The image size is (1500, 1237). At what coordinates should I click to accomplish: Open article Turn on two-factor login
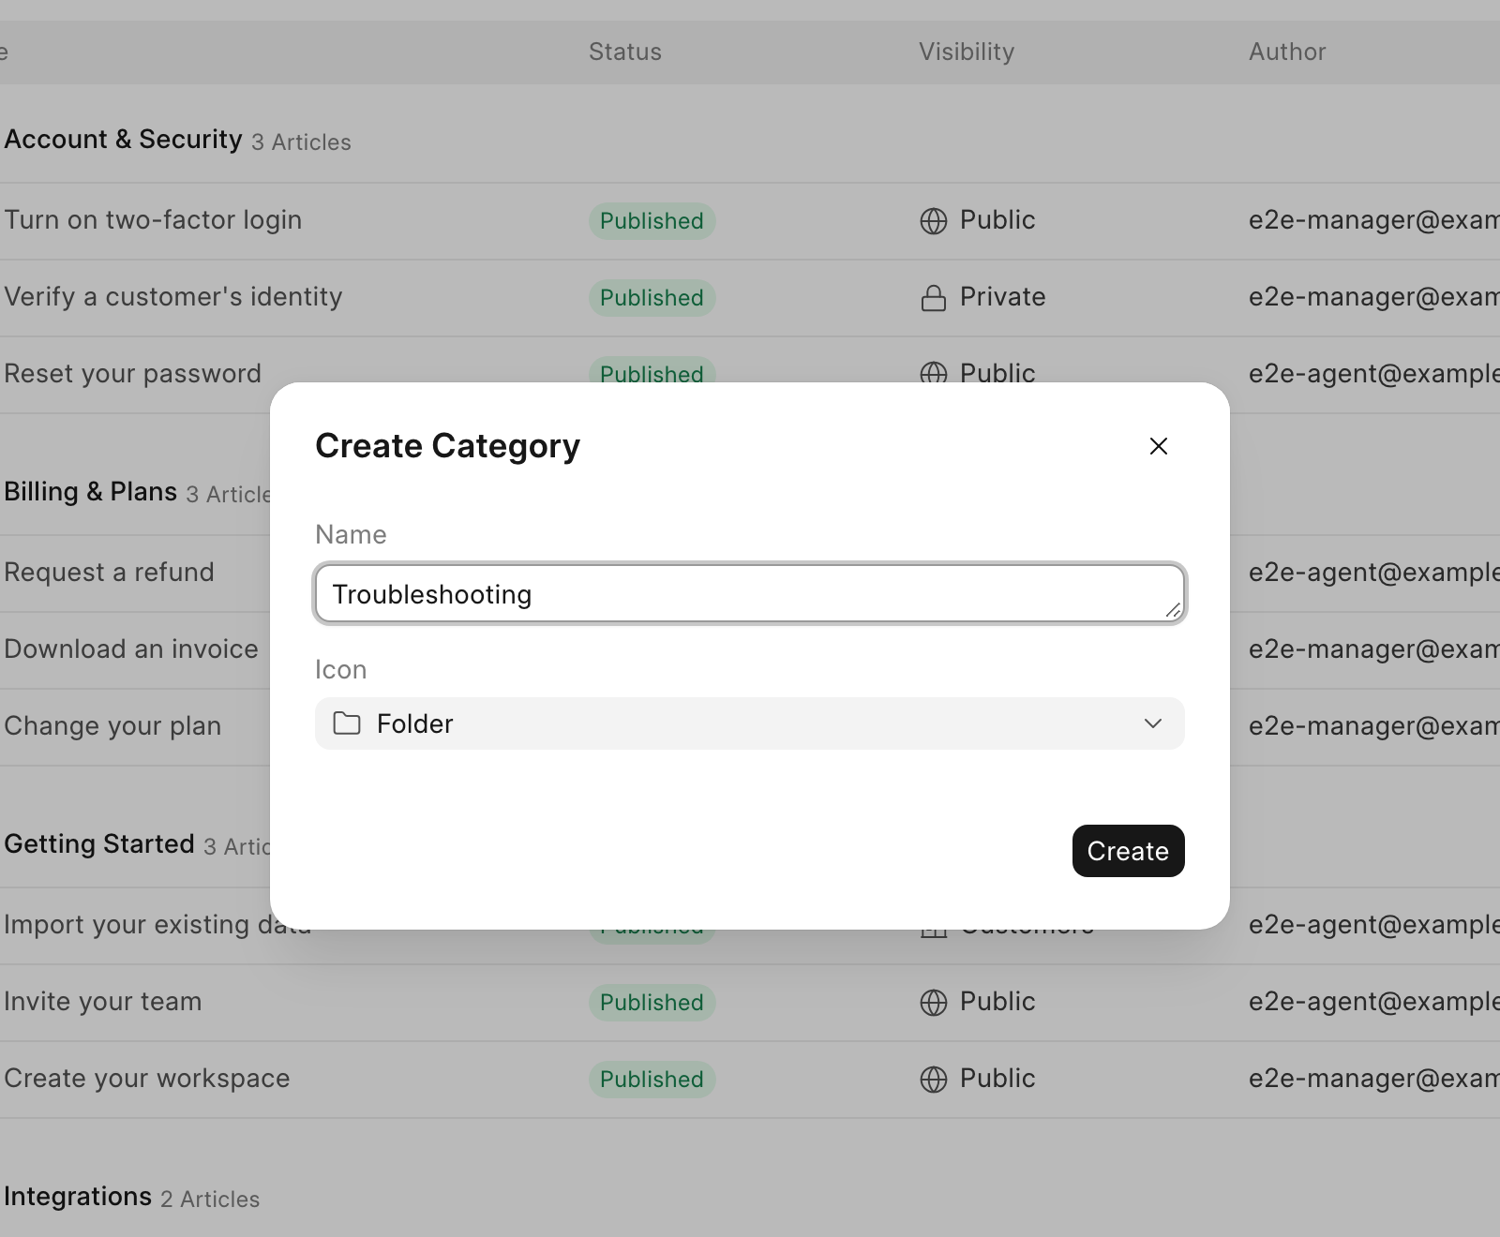click(x=153, y=220)
